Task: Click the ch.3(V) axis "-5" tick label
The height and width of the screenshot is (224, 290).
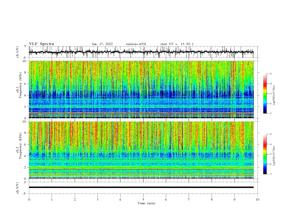Action: pyautogui.click(x=25, y=194)
